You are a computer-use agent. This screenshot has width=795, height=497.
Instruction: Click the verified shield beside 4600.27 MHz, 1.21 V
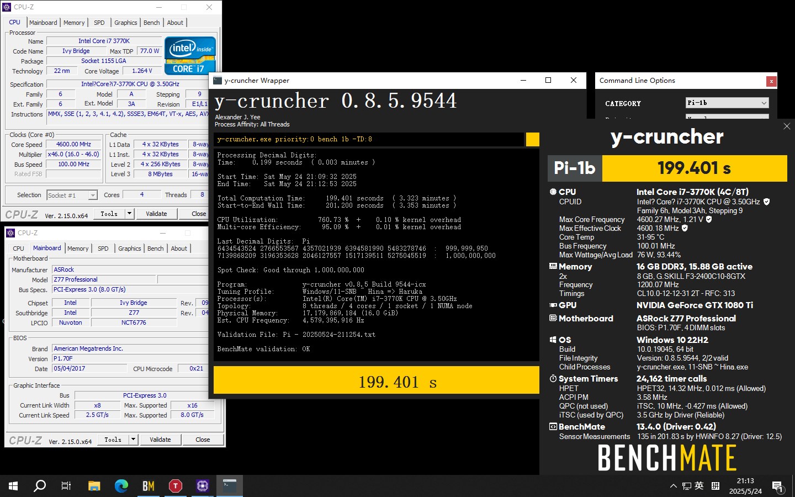(709, 219)
